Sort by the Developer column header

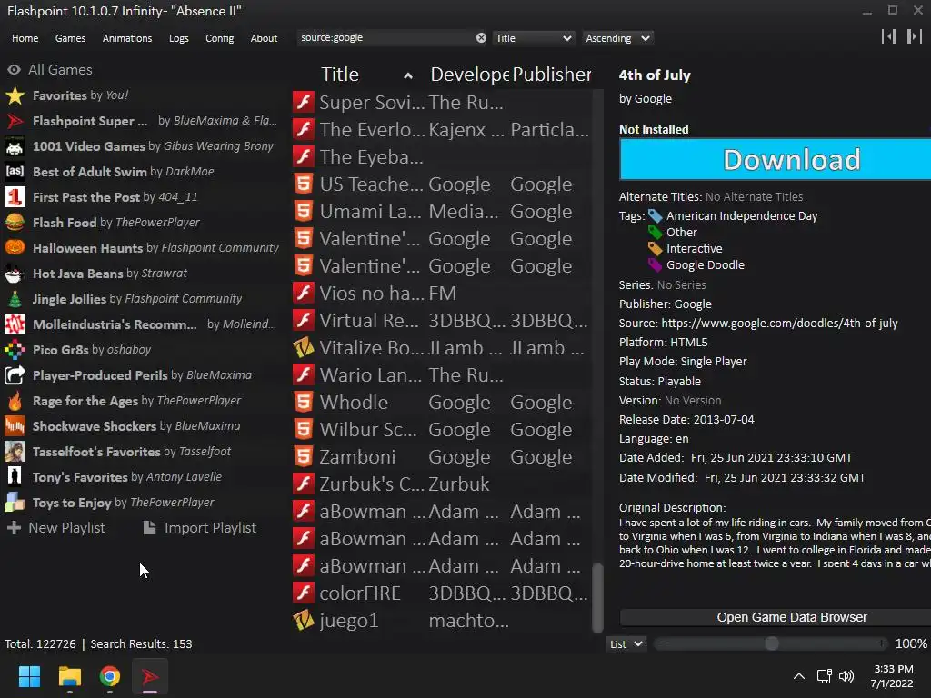tap(469, 75)
